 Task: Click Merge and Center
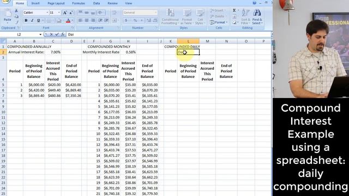(x=115, y=21)
